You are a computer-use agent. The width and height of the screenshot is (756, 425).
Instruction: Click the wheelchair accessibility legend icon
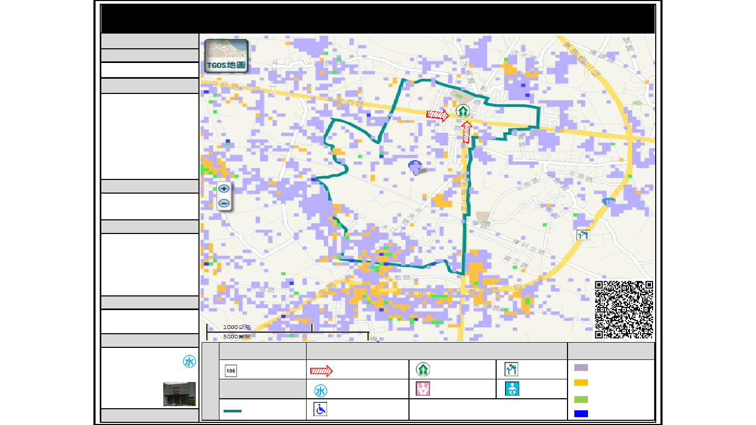point(320,410)
